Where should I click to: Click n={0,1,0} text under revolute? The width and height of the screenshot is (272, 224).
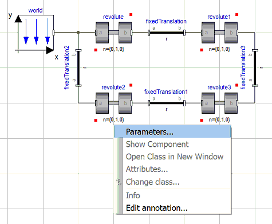[x=113, y=49]
